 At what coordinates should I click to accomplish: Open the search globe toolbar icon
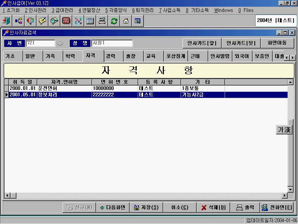coord(30,21)
